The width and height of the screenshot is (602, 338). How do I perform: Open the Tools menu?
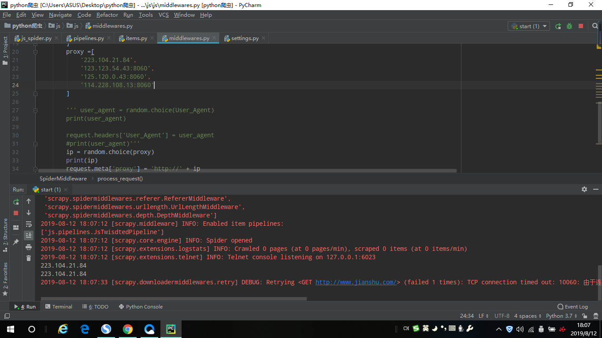(x=145, y=15)
